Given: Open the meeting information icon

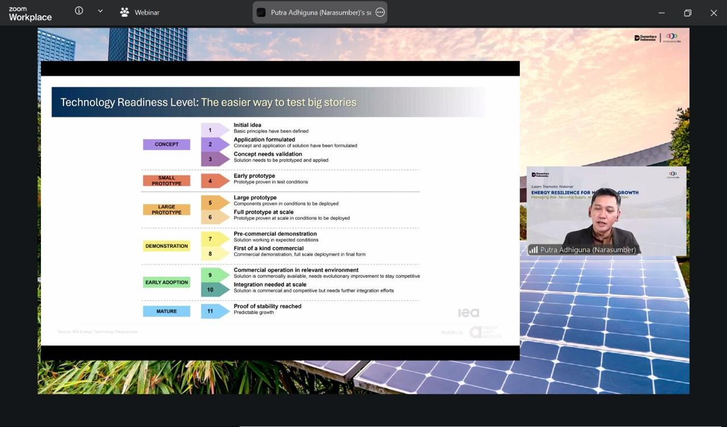Looking at the screenshot, I should pyautogui.click(x=79, y=11).
